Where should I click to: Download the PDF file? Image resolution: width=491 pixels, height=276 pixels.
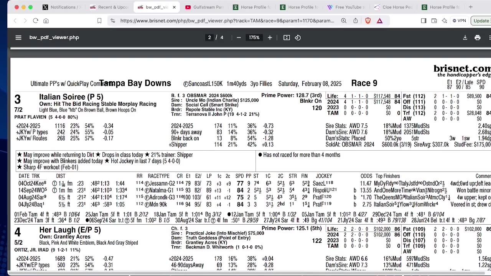[x=465, y=38]
